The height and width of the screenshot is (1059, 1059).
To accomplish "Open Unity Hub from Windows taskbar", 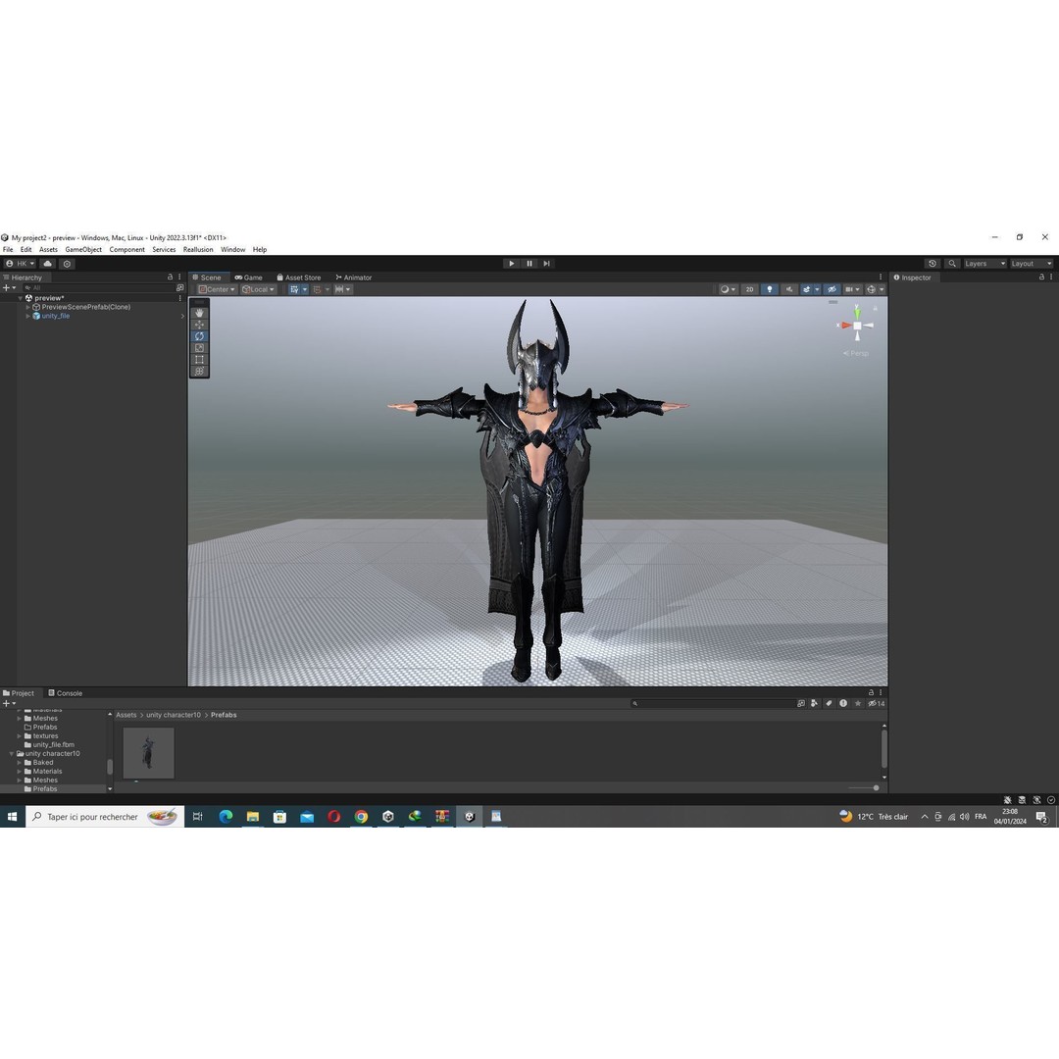I will 387,817.
